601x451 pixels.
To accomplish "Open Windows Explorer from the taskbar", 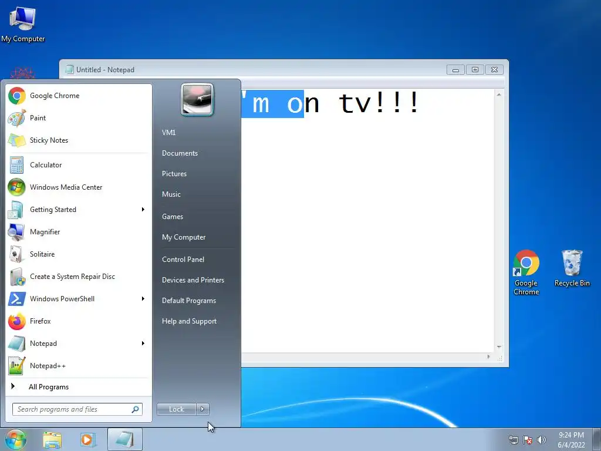I will (x=52, y=440).
